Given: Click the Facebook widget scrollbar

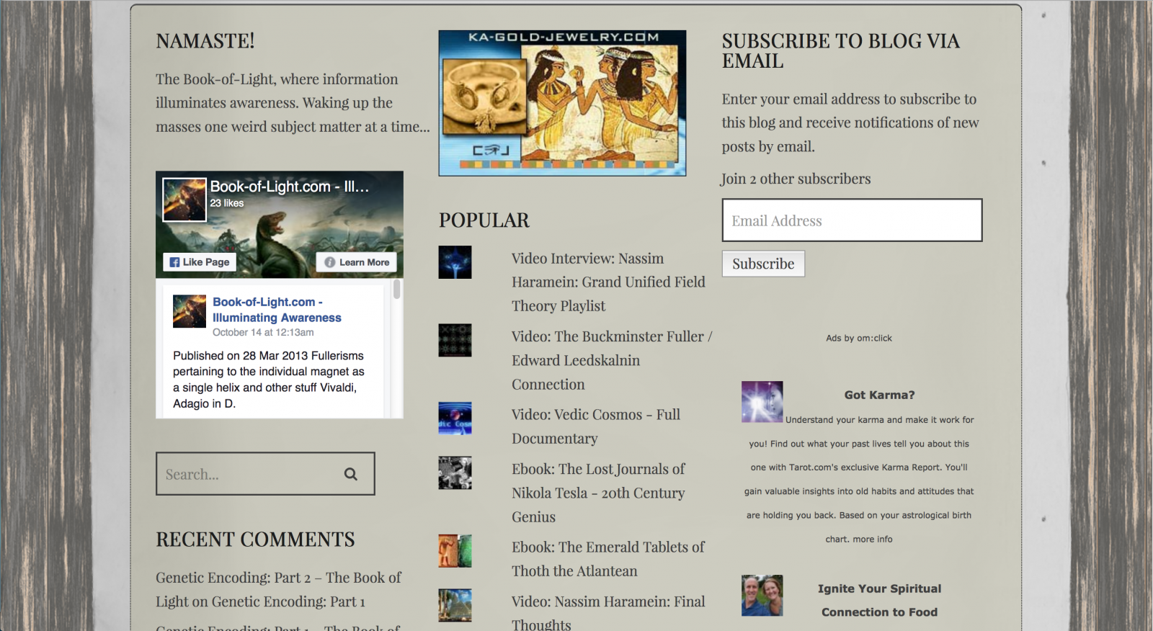Looking at the screenshot, I should click(396, 290).
